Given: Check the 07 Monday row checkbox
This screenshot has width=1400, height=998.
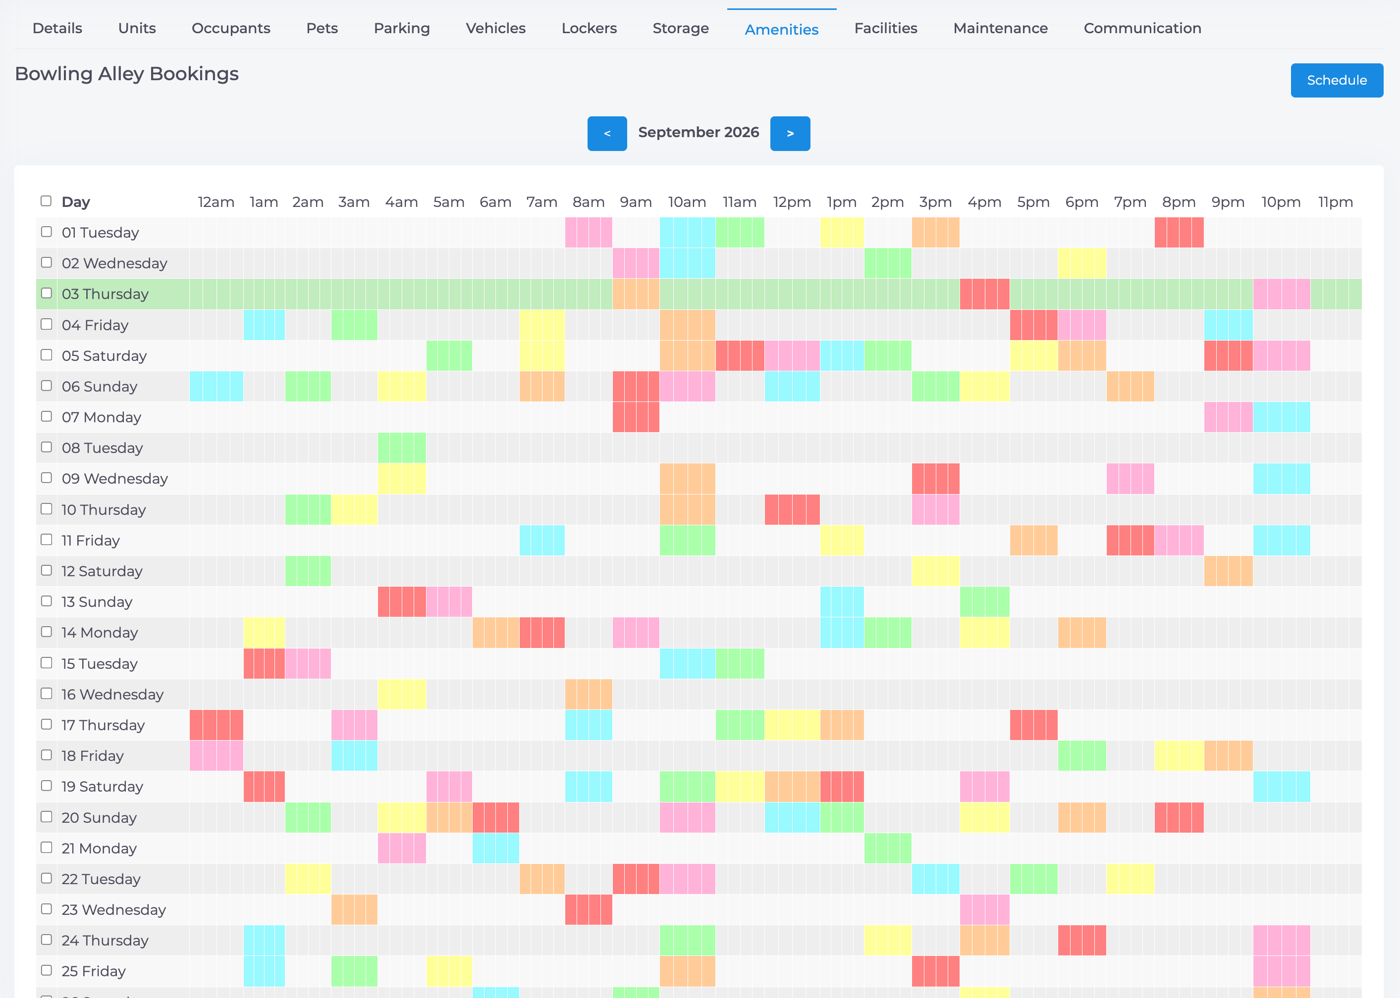Looking at the screenshot, I should [46, 416].
